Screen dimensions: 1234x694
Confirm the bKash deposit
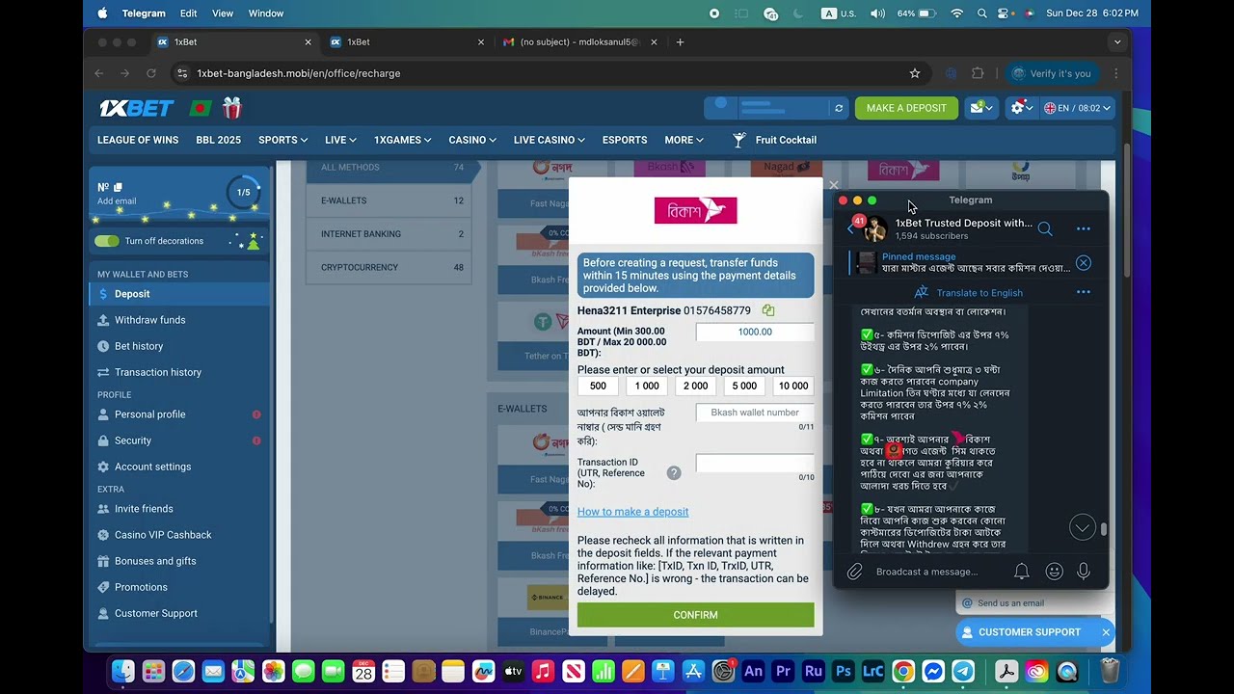tap(695, 615)
